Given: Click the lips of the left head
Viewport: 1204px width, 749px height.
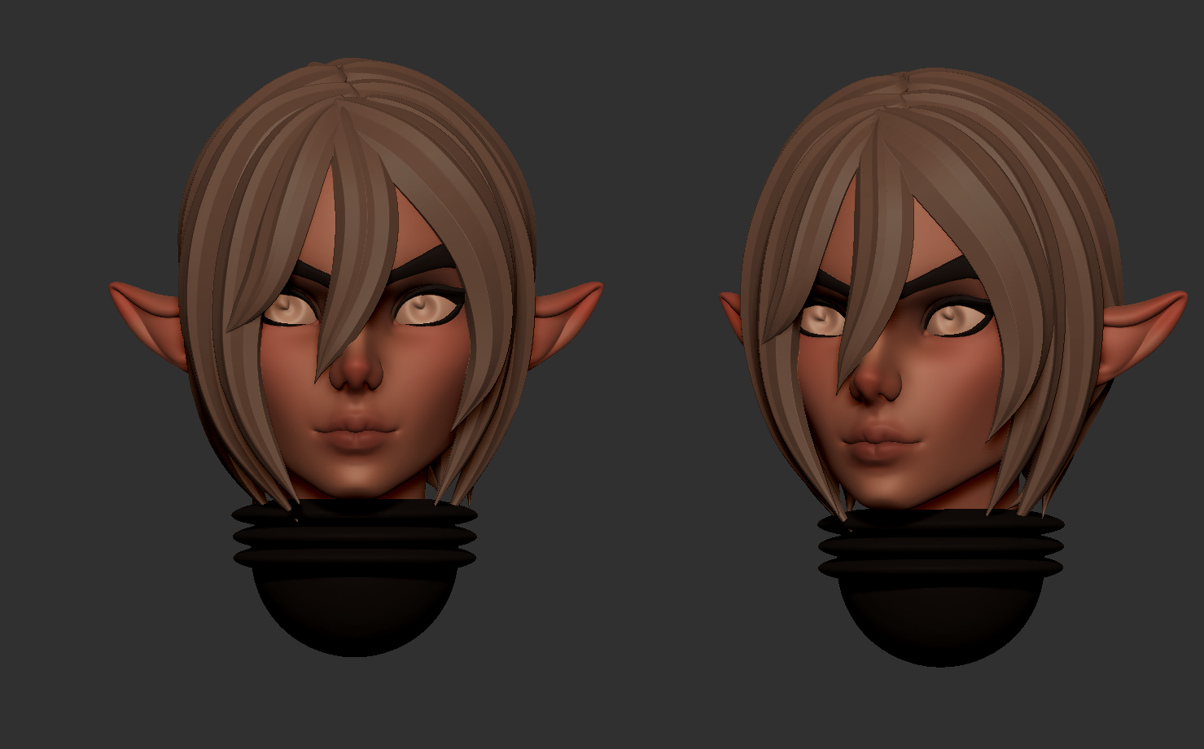Looking at the screenshot, I should [354, 431].
